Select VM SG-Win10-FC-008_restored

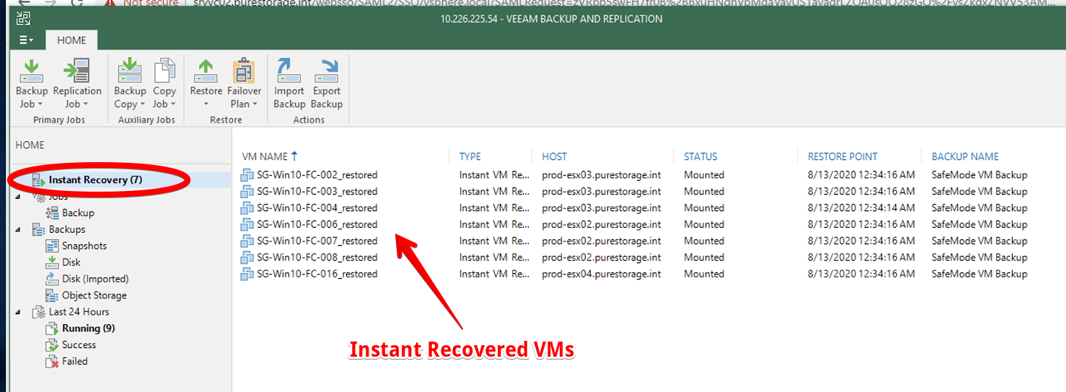tap(317, 258)
